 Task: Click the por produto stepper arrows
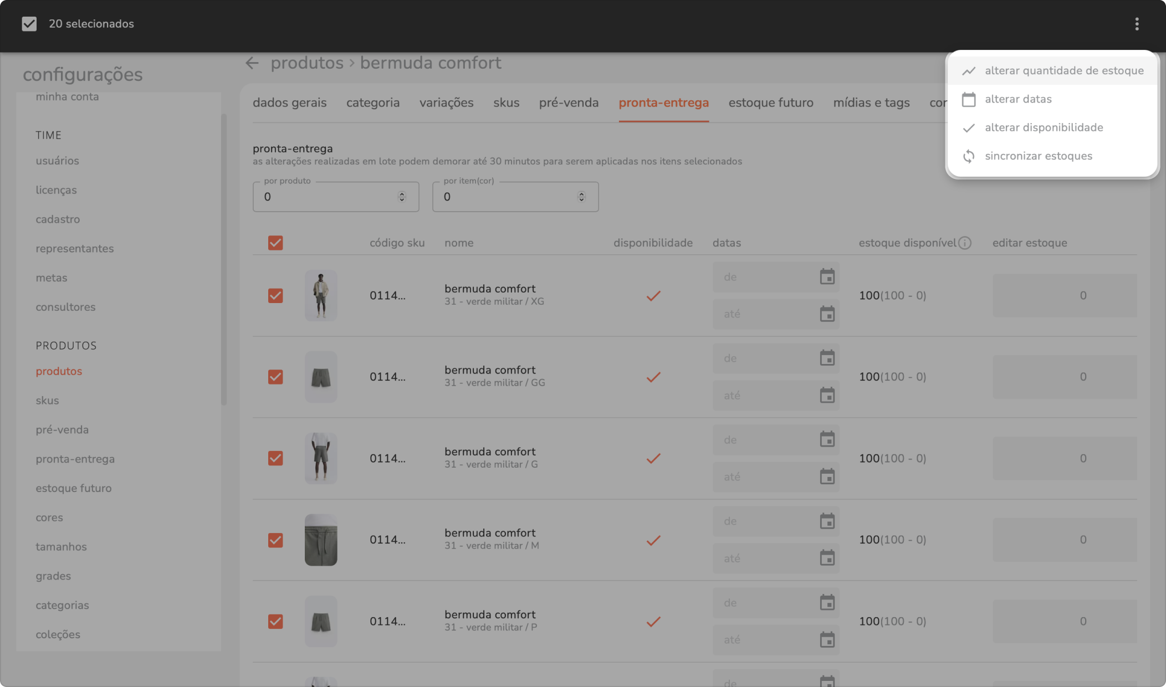click(x=402, y=197)
